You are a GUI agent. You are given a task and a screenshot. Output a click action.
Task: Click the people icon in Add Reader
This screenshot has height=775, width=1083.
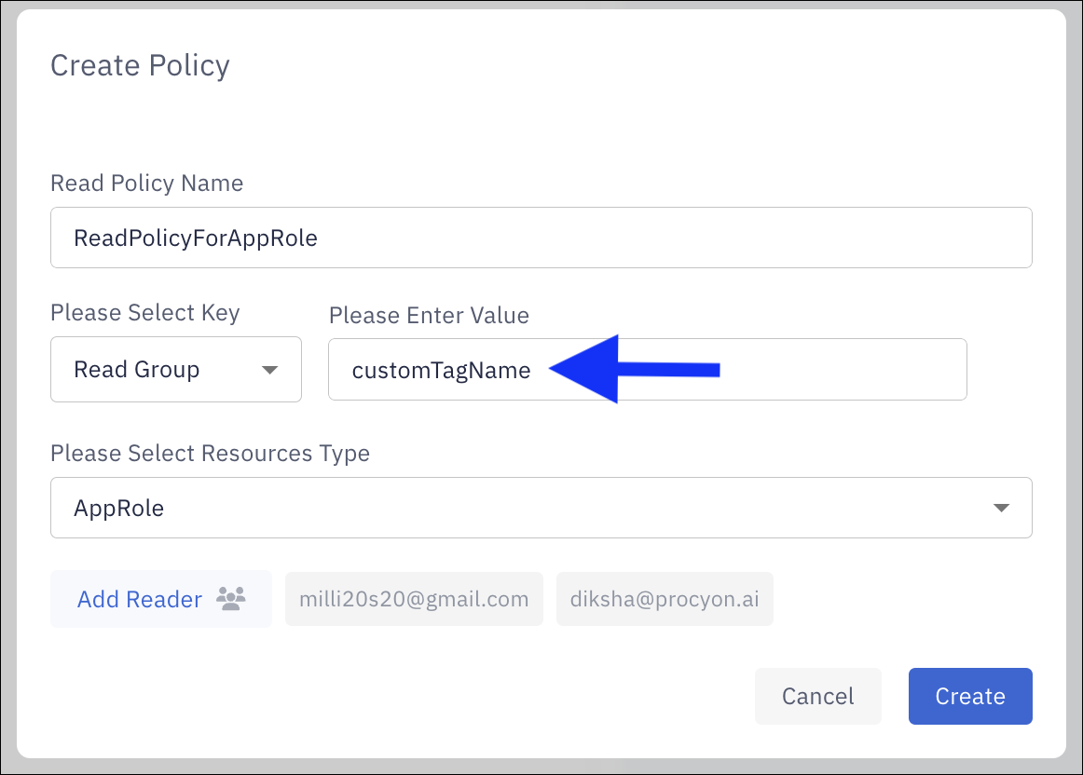231,598
